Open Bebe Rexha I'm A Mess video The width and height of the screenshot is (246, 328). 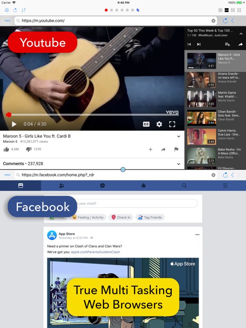[215, 155]
